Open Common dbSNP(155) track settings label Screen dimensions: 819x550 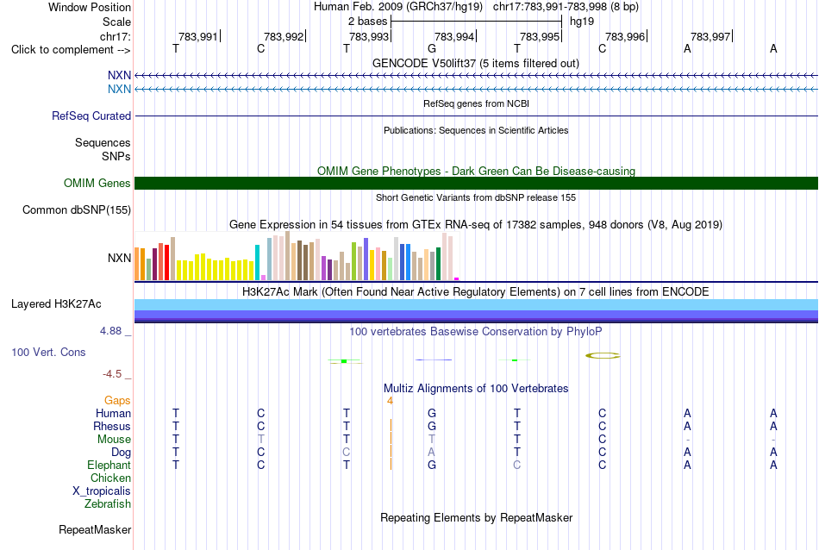click(76, 210)
